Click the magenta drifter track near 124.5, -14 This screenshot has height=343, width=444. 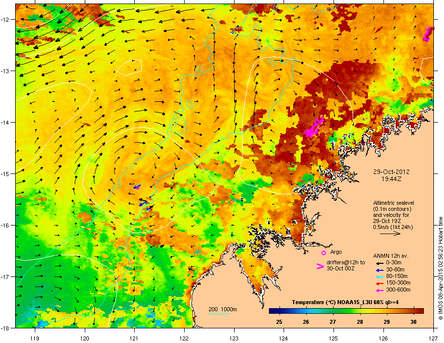click(314, 127)
